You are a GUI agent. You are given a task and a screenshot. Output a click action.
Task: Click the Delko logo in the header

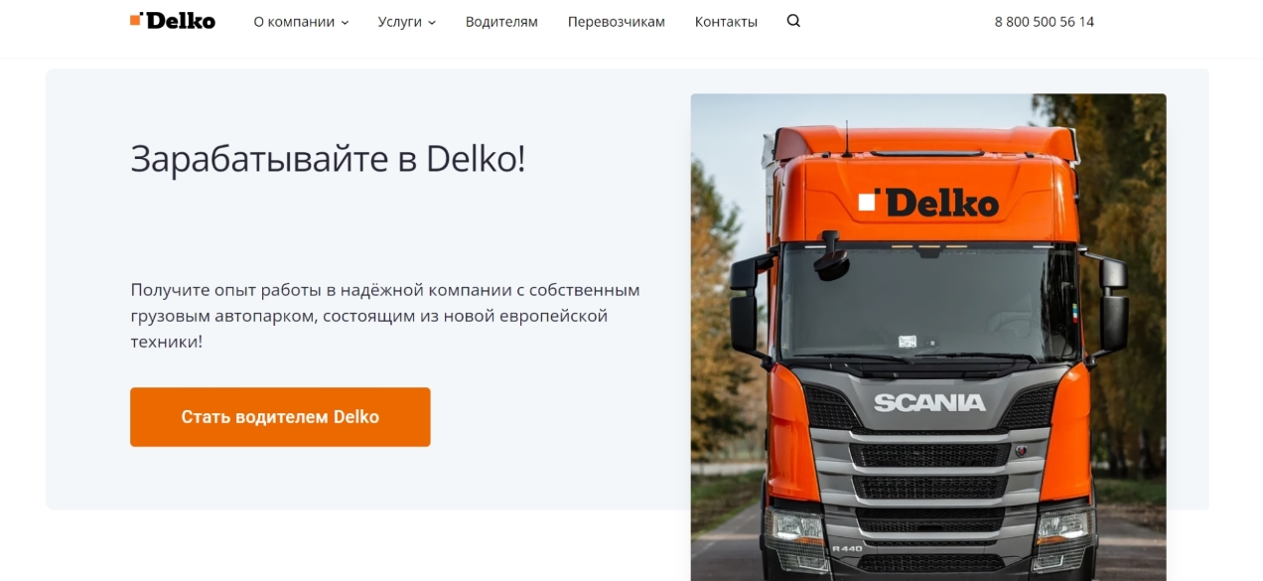pos(172,20)
